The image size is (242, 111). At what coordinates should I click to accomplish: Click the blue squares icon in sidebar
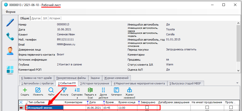coord(10,70)
